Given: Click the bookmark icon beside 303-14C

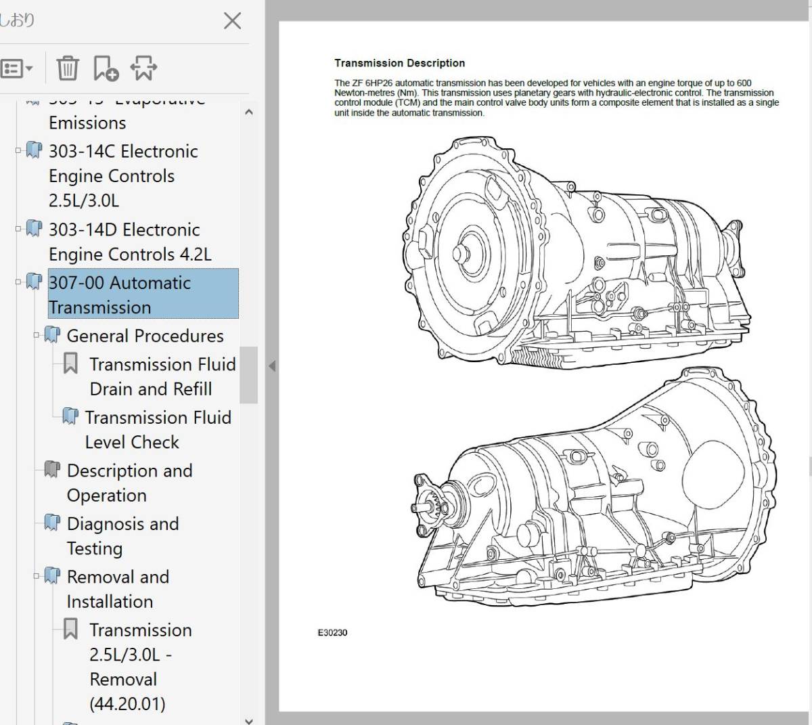Looking at the screenshot, I should [34, 150].
